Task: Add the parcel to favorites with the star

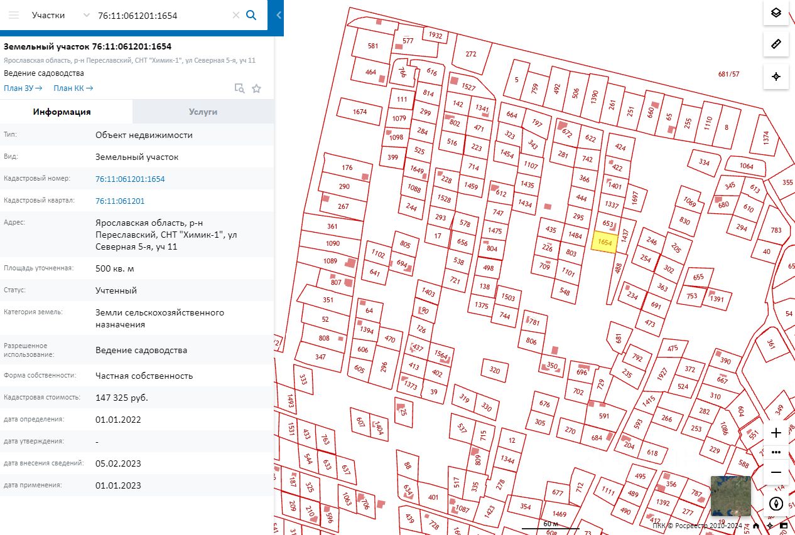Action: [x=256, y=88]
